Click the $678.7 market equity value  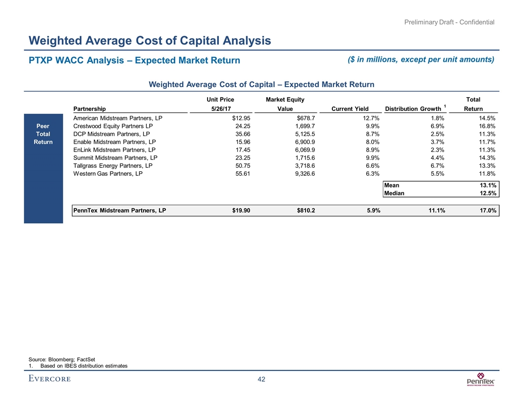(306, 118)
